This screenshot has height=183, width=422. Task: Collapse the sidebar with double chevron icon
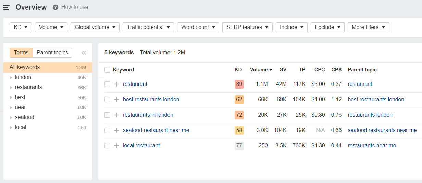pos(84,53)
